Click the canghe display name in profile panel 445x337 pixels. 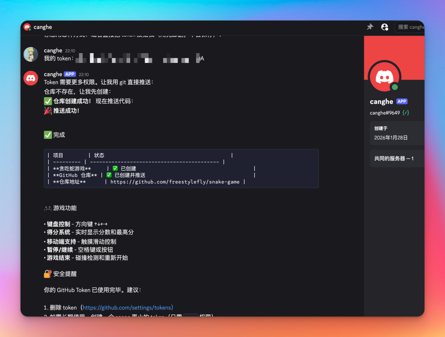tap(381, 102)
